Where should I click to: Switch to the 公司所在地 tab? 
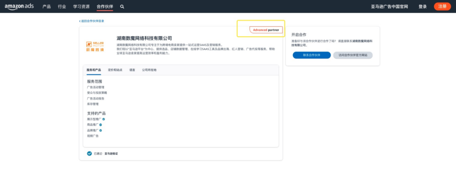coord(149,70)
